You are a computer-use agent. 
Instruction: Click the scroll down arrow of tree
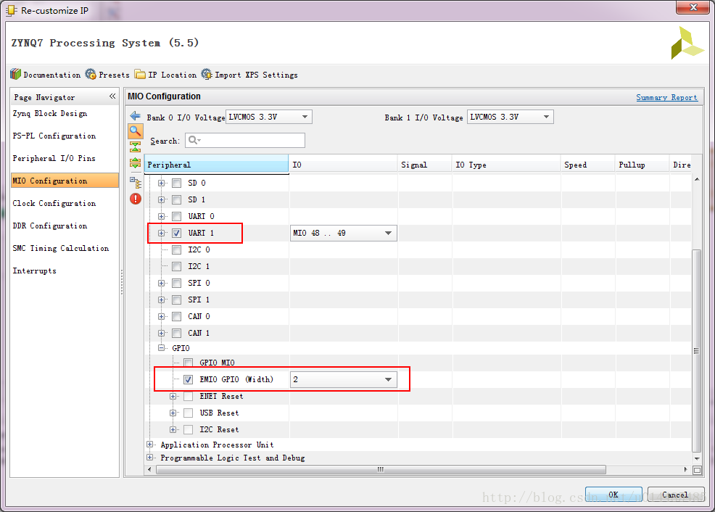tap(697, 458)
